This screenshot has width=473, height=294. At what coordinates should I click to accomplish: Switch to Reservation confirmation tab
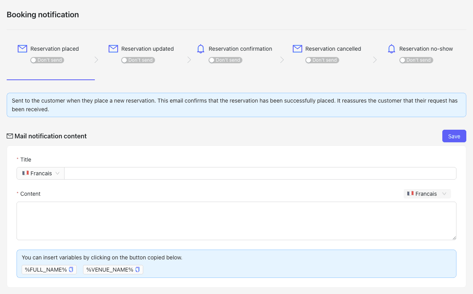[240, 49]
